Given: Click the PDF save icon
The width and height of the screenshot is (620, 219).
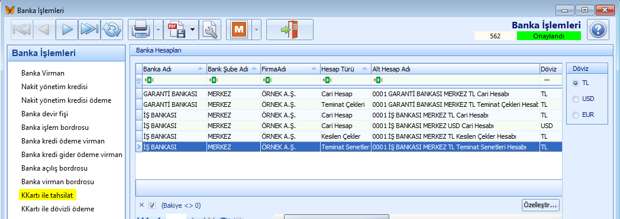Looking at the screenshot, I should click(x=177, y=30).
